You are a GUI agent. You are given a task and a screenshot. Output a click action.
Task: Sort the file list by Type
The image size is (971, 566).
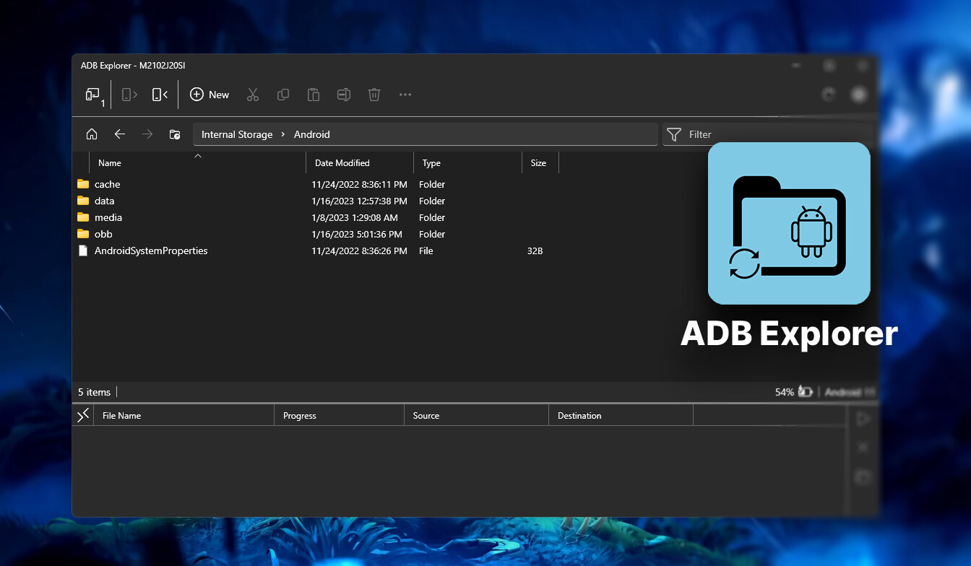[431, 163]
